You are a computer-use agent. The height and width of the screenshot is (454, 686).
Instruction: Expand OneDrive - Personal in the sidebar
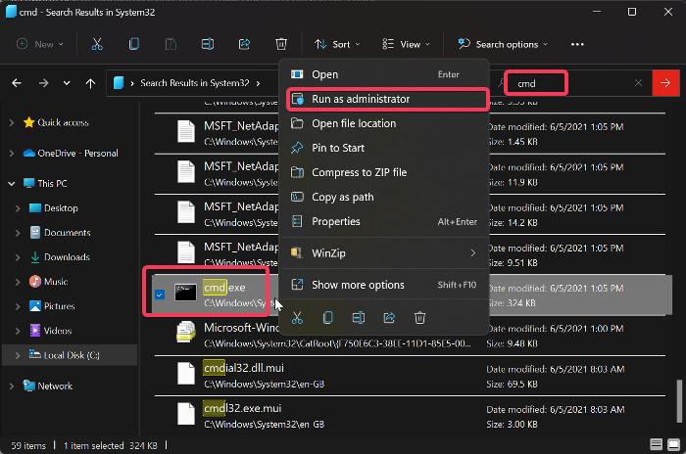[x=12, y=154]
